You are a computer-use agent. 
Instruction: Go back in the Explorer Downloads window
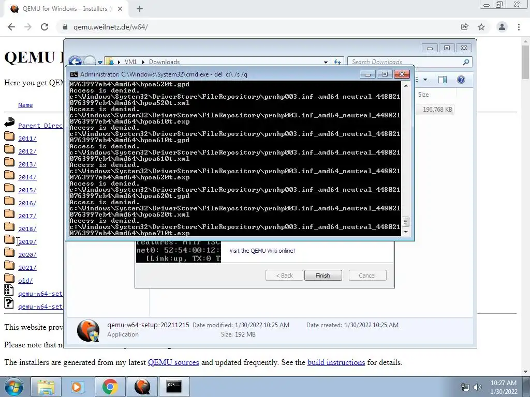click(75, 62)
